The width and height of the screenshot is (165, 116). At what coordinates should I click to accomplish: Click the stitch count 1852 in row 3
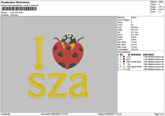(x=128, y=62)
